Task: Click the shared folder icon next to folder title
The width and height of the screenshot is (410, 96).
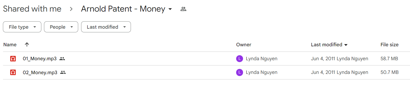Action: tap(183, 9)
